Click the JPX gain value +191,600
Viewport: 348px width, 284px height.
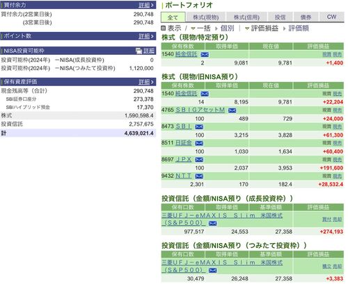(331, 168)
